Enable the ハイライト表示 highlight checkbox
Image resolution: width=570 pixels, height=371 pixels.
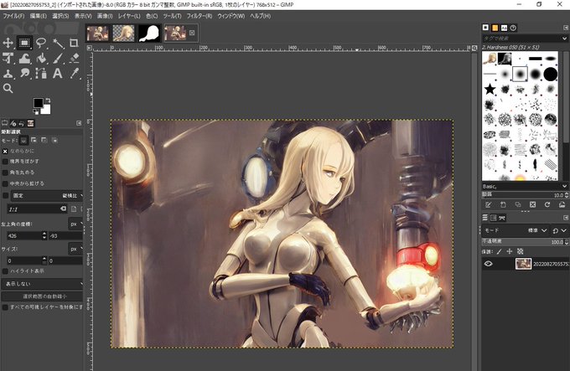tap(5, 271)
